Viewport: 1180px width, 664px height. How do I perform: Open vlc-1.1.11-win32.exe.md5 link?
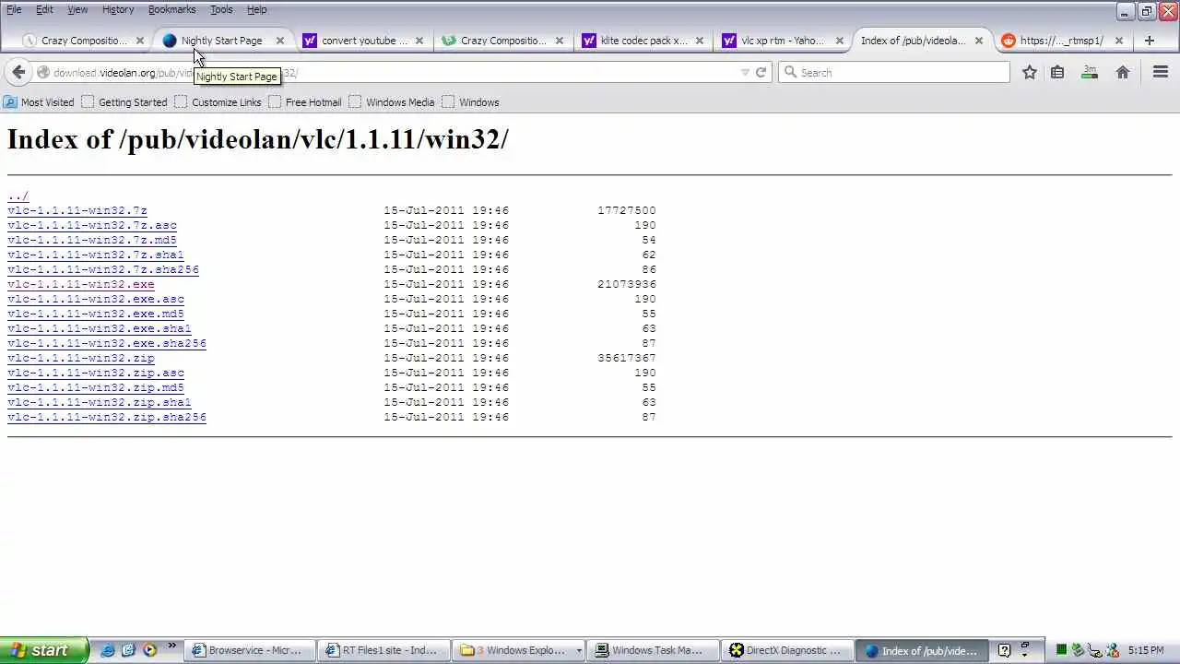tap(96, 314)
